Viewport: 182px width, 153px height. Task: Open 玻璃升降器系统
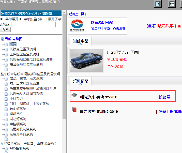(x=21, y=134)
